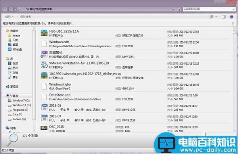Select the VMware-workstation installer icon
Screen dimensions: 238x154
click(x=44, y=65)
